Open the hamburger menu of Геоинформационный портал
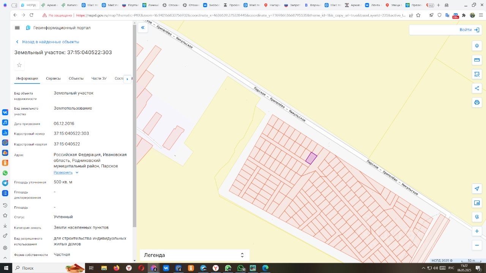 pyautogui.click(x=17, y=28)
